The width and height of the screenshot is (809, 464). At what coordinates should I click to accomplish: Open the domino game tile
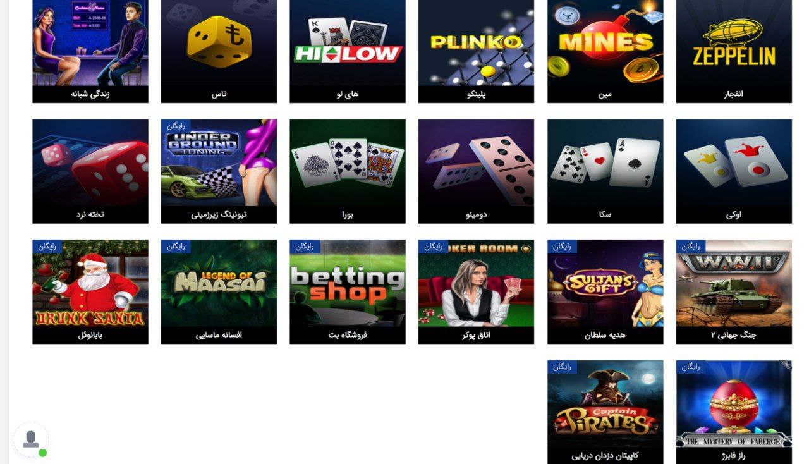[x=476, y=171]
